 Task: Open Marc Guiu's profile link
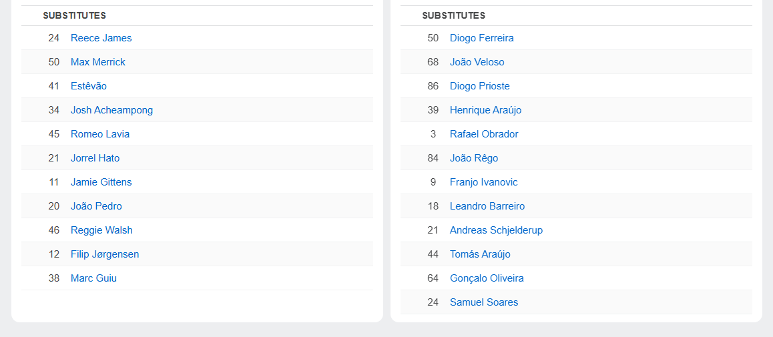coord(93,278)
